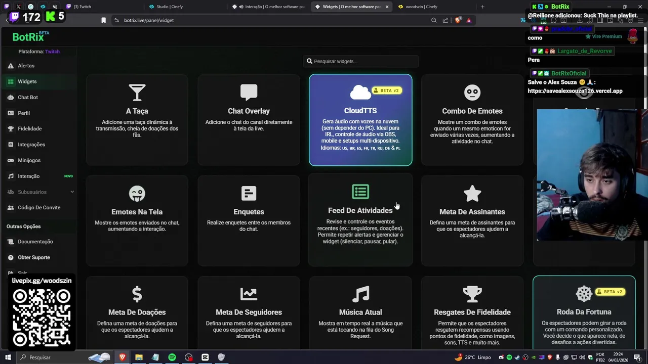Open Spotify from the Windows taskbar

172,357
